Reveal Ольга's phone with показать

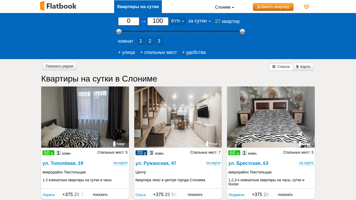pyautogui.click(x=195, y=195)
